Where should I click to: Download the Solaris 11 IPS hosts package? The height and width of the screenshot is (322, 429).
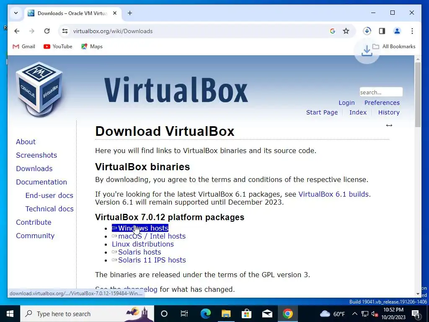tap(149, 260)
